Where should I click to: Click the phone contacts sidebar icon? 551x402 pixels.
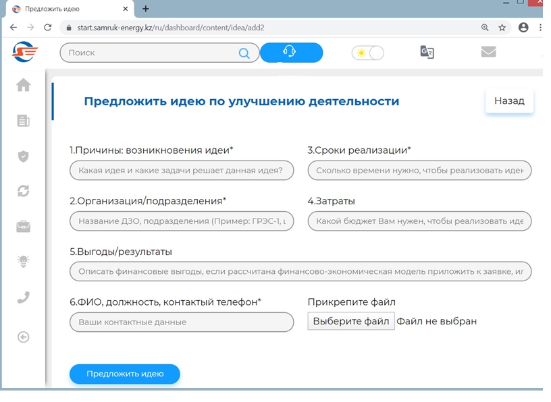[24, 297]
